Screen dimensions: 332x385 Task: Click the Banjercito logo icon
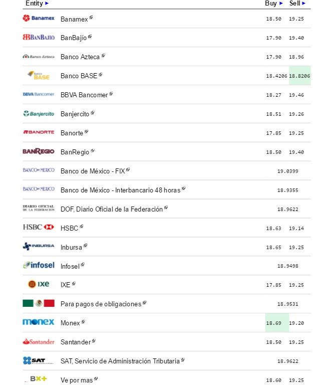[x=39, y=114]
